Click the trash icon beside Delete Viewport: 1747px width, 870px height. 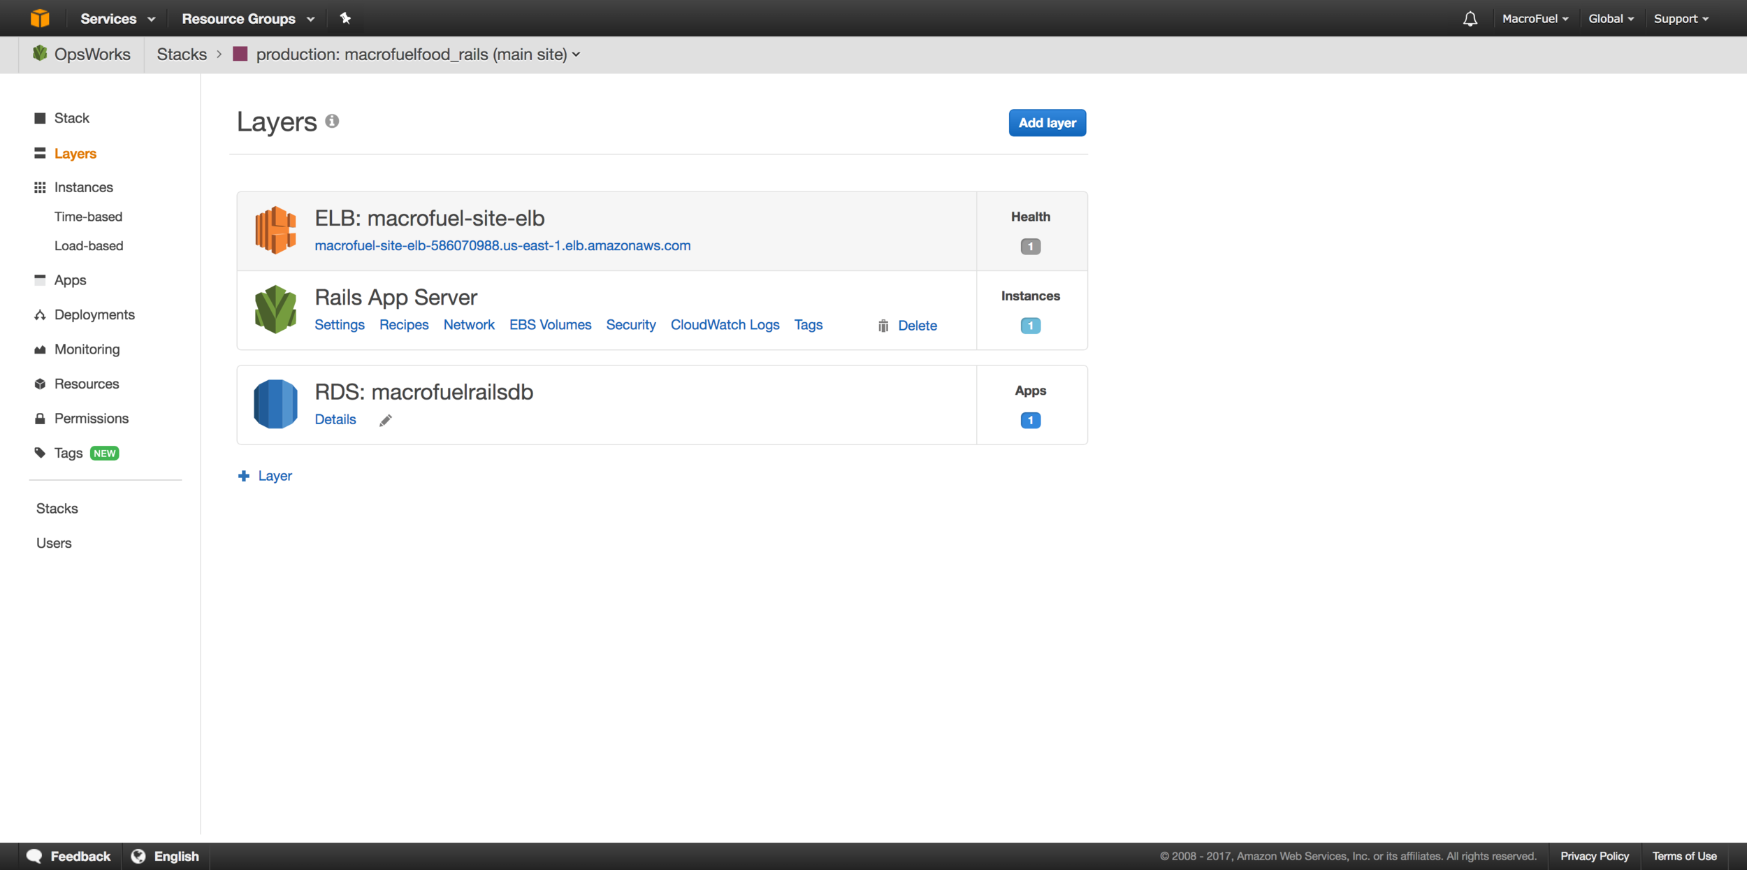point(883,326)
